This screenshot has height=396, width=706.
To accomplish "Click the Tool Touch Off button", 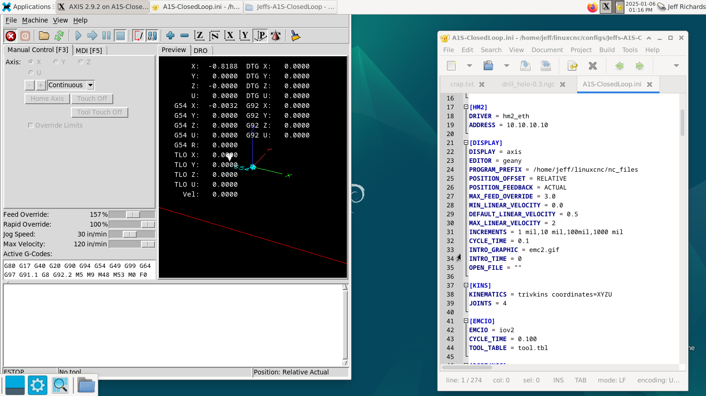I will [100, 112].
